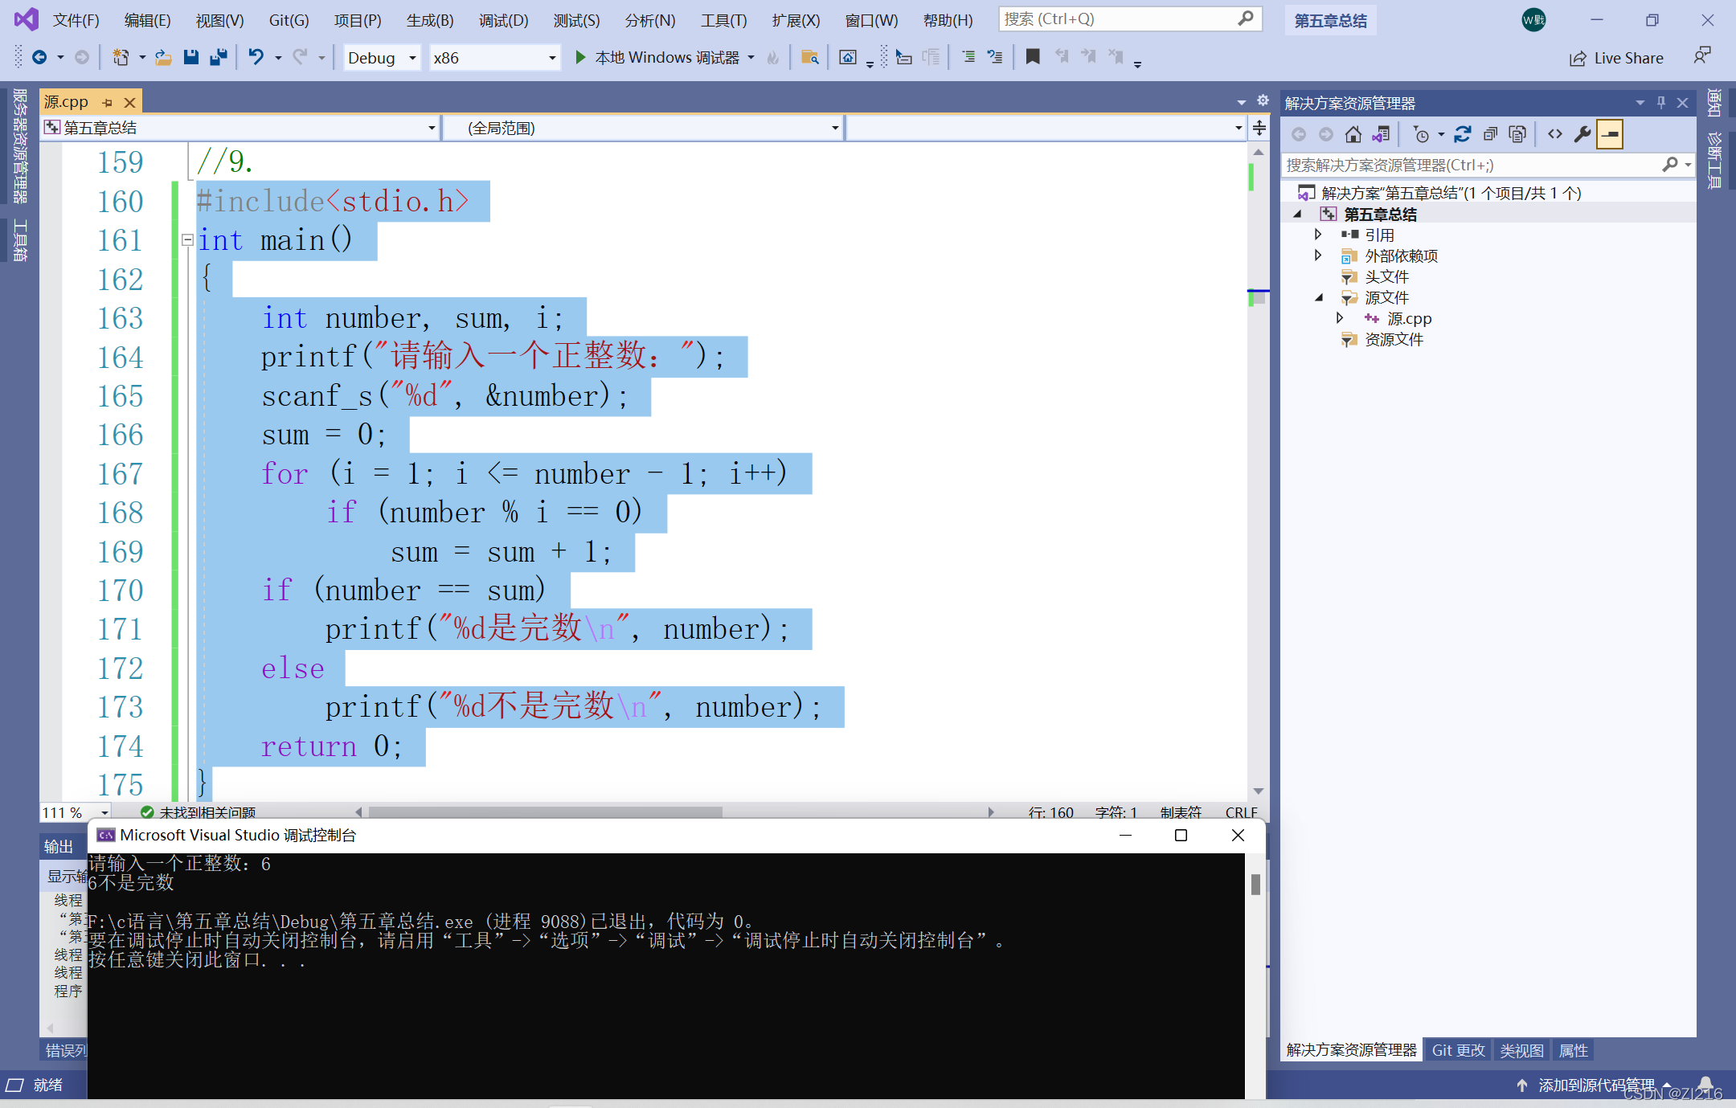The image size is (1736, 1108).
Task: Collapse the main() function outlining box
Action: point(187,239)
